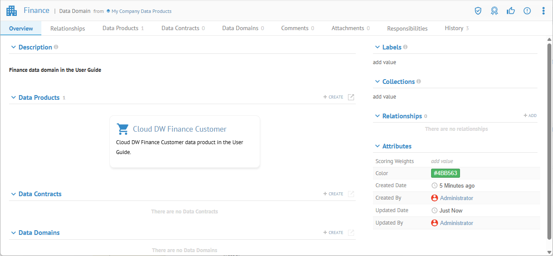Screen dimensions: 553x256
Task: Open Data Products section in new view icon
Action: (x=351, y=97)
